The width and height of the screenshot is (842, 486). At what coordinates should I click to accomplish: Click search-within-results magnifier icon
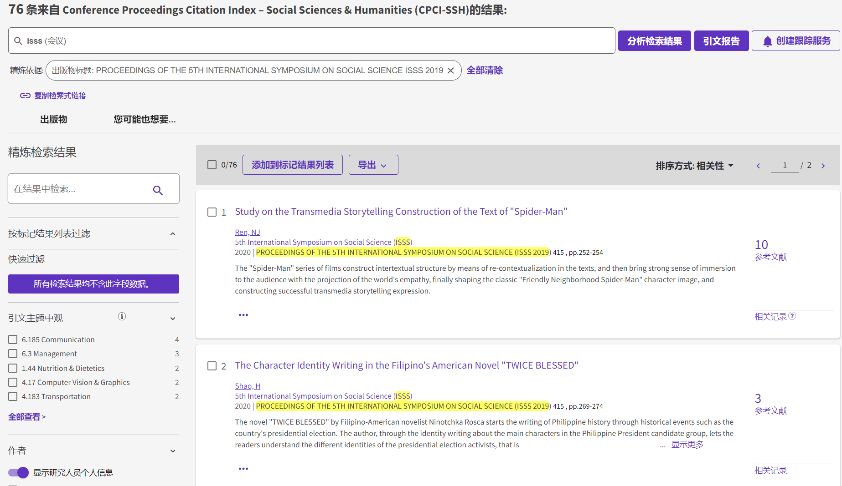coord(158,190)
